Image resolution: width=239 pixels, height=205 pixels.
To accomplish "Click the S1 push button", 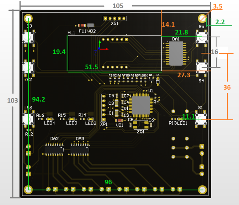I will pyautogui.click(x=201, y=119).
